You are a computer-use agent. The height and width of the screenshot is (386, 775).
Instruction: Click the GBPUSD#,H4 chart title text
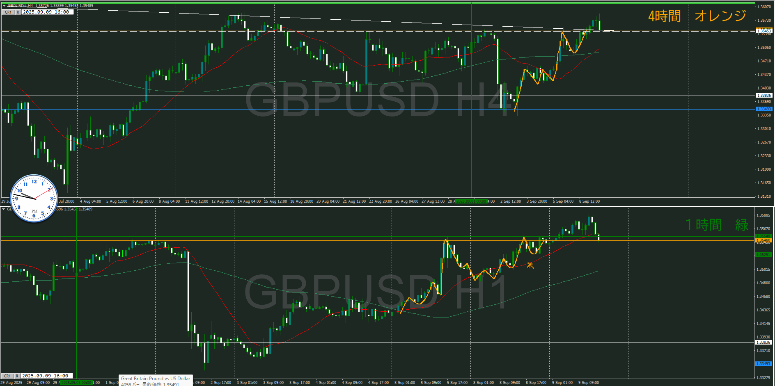[21, 6]
